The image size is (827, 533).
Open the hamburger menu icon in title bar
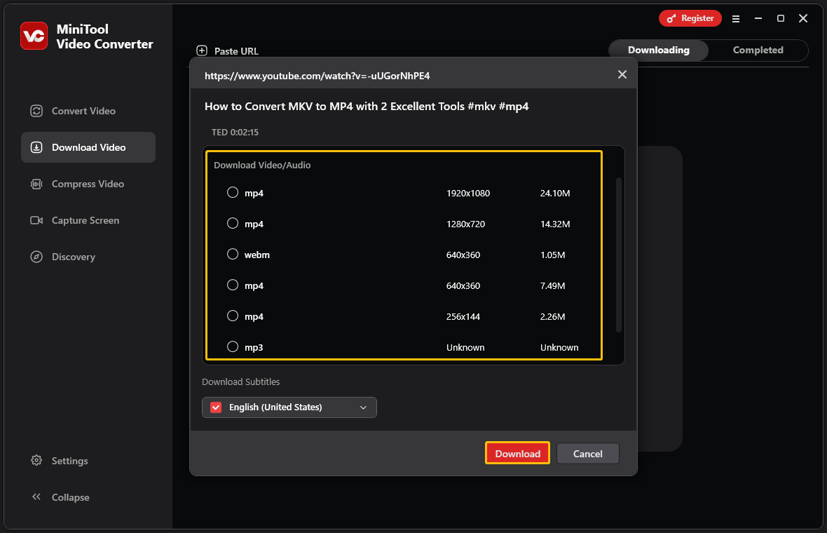[736, 19]
